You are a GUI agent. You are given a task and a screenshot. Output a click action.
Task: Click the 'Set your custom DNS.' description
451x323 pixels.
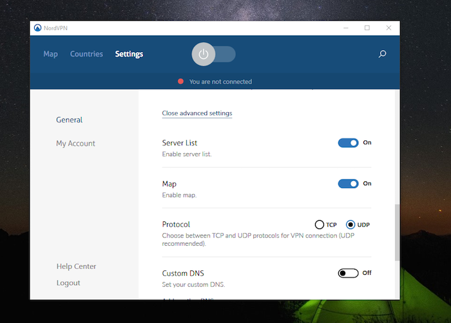[x=193, y=284]
